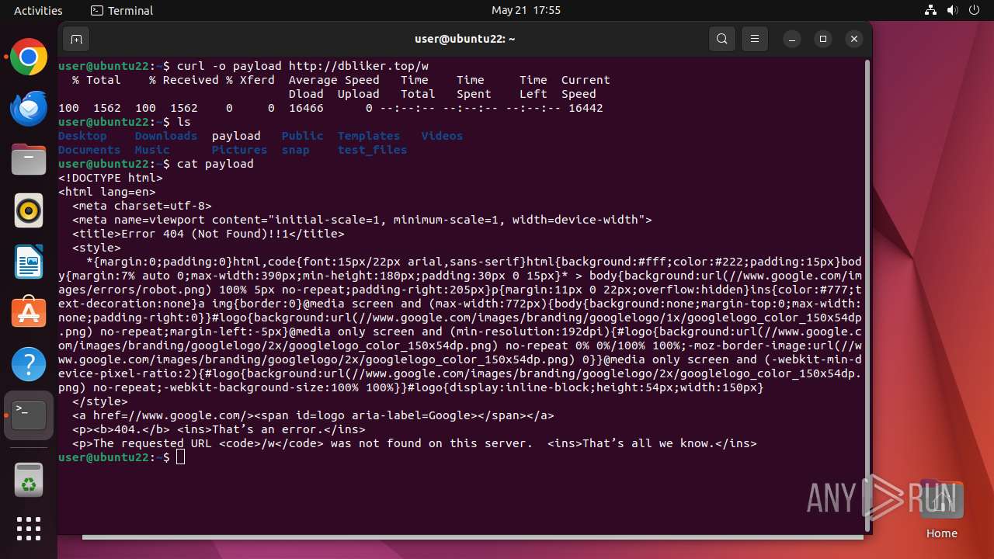
Task: Click the power icon in top bar
Action: click(975, 11)
